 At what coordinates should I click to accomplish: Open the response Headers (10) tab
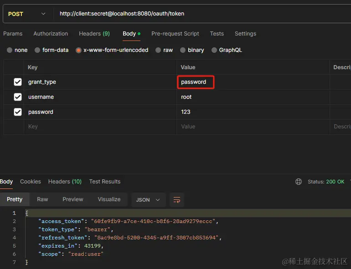(65, 182)
